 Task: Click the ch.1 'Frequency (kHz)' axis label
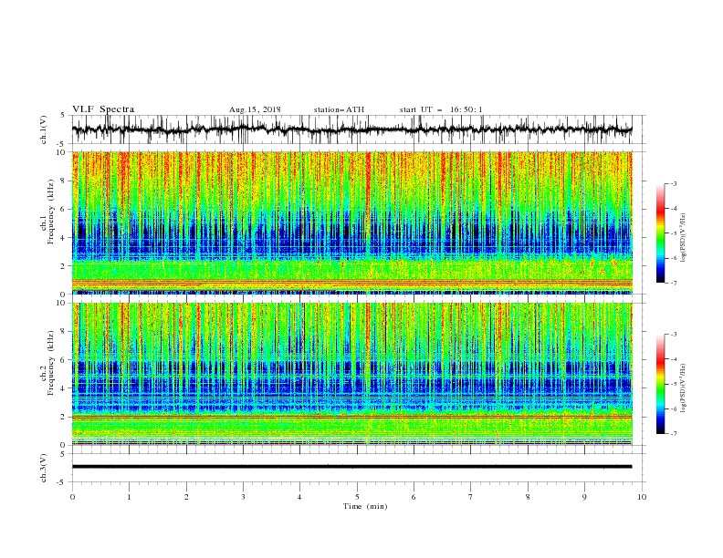[50, 212]
